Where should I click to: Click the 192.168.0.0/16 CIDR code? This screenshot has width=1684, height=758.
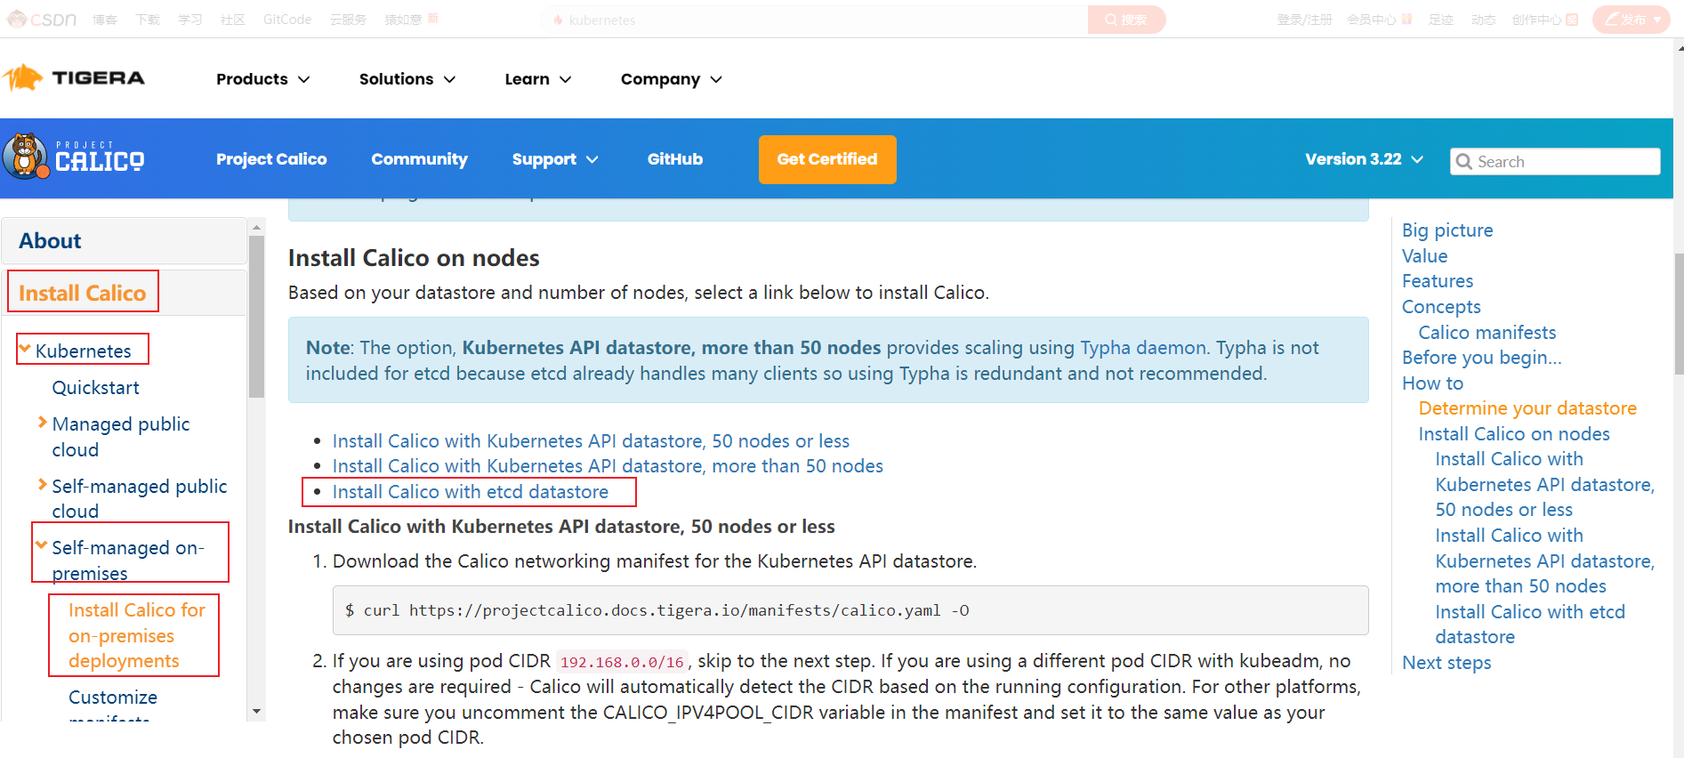click(622, 662)
